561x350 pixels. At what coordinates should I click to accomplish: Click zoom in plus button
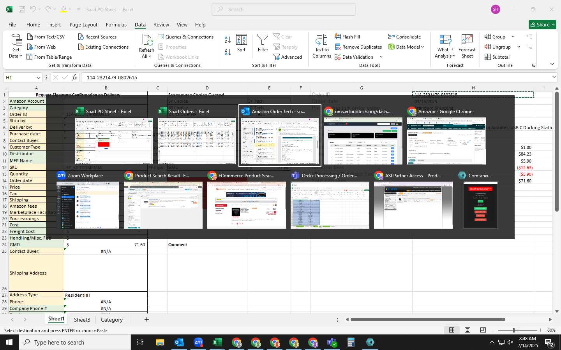[x=540, y=330]
